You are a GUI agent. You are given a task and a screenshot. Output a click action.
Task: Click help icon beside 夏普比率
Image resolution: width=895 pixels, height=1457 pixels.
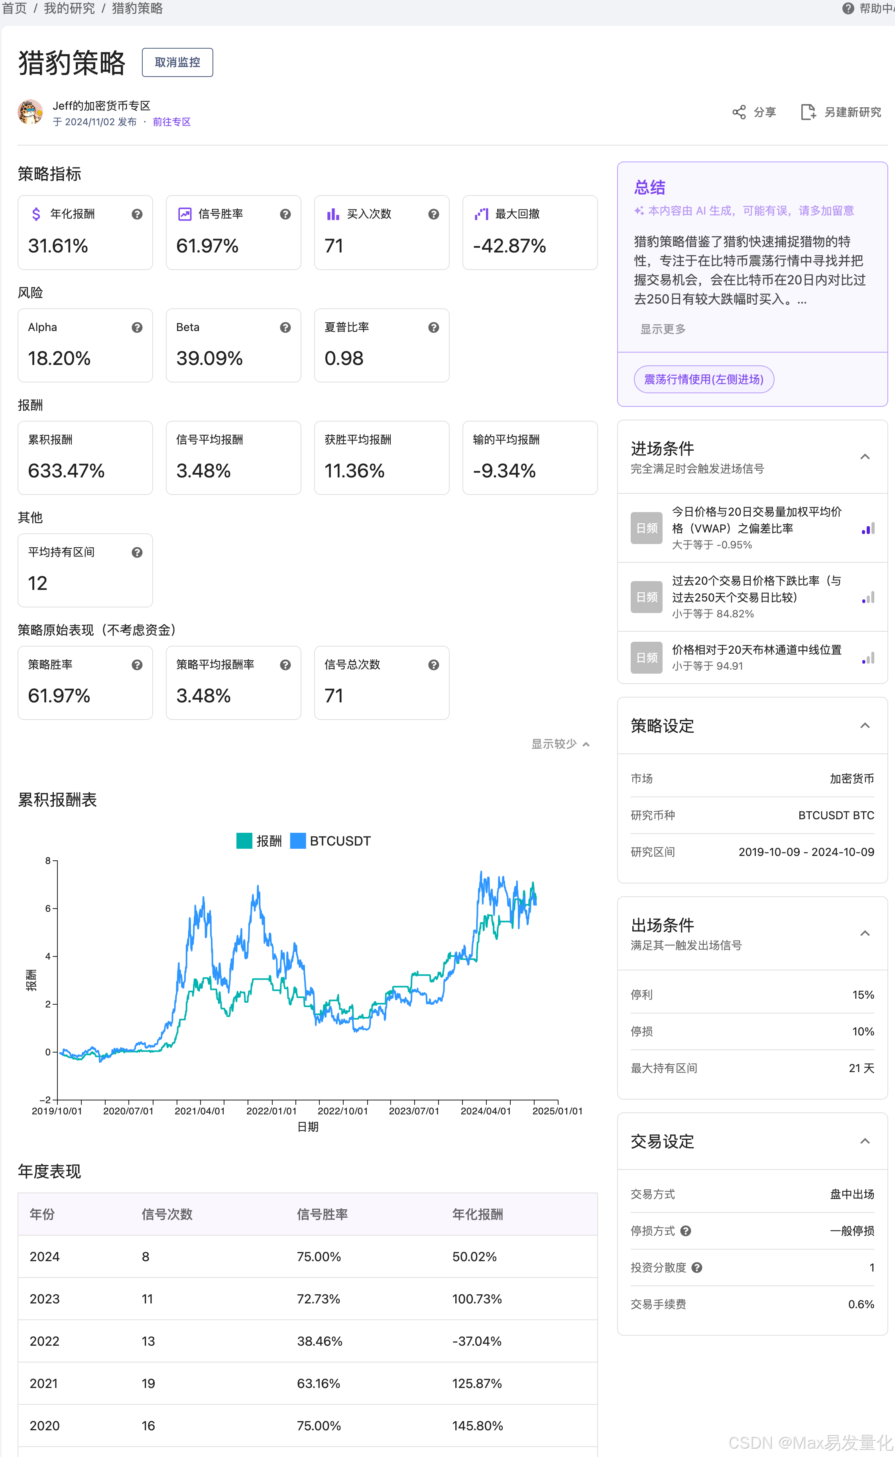click(433, 327)
